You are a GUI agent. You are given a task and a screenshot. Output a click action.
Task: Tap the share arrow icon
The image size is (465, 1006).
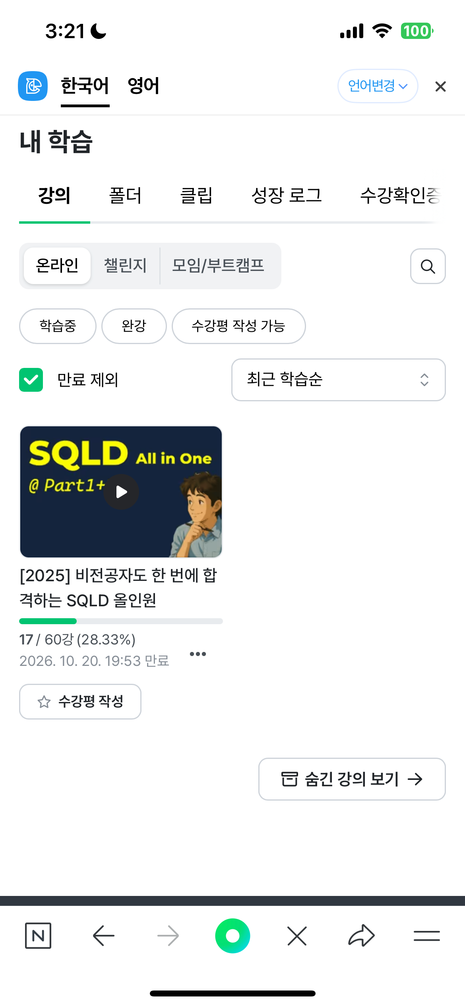[361, 936]
